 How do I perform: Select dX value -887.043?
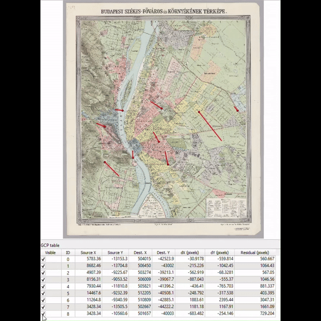[x=196, y=279]
